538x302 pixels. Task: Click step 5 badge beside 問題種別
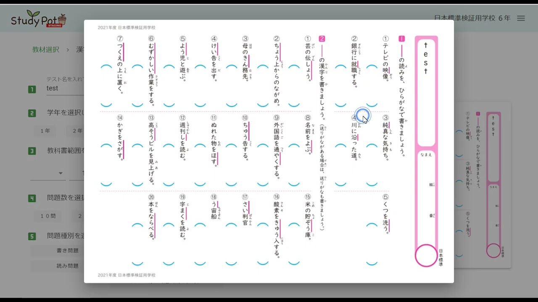pos(32,236)
